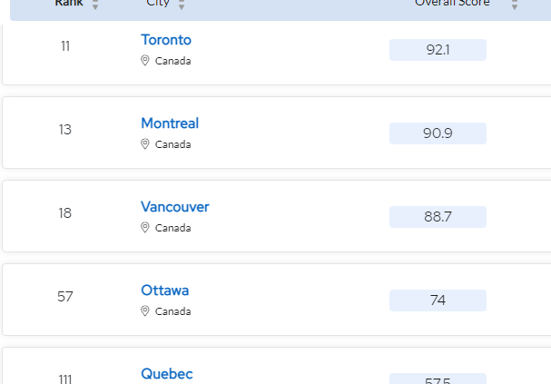Sort by Overall Score column arrows
The image size is (551, 384).
[515, 5]
